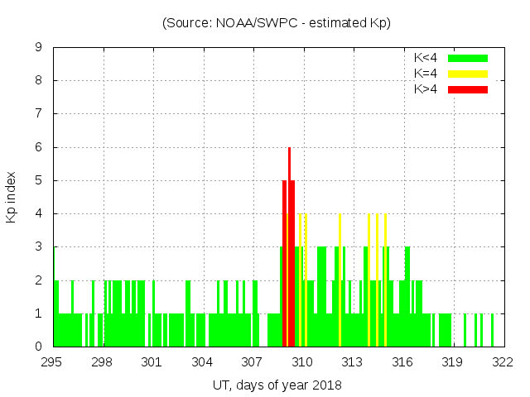Click the 322 tick on the x-axis
Screen dimensions: 530x397
tap(503, 361)
